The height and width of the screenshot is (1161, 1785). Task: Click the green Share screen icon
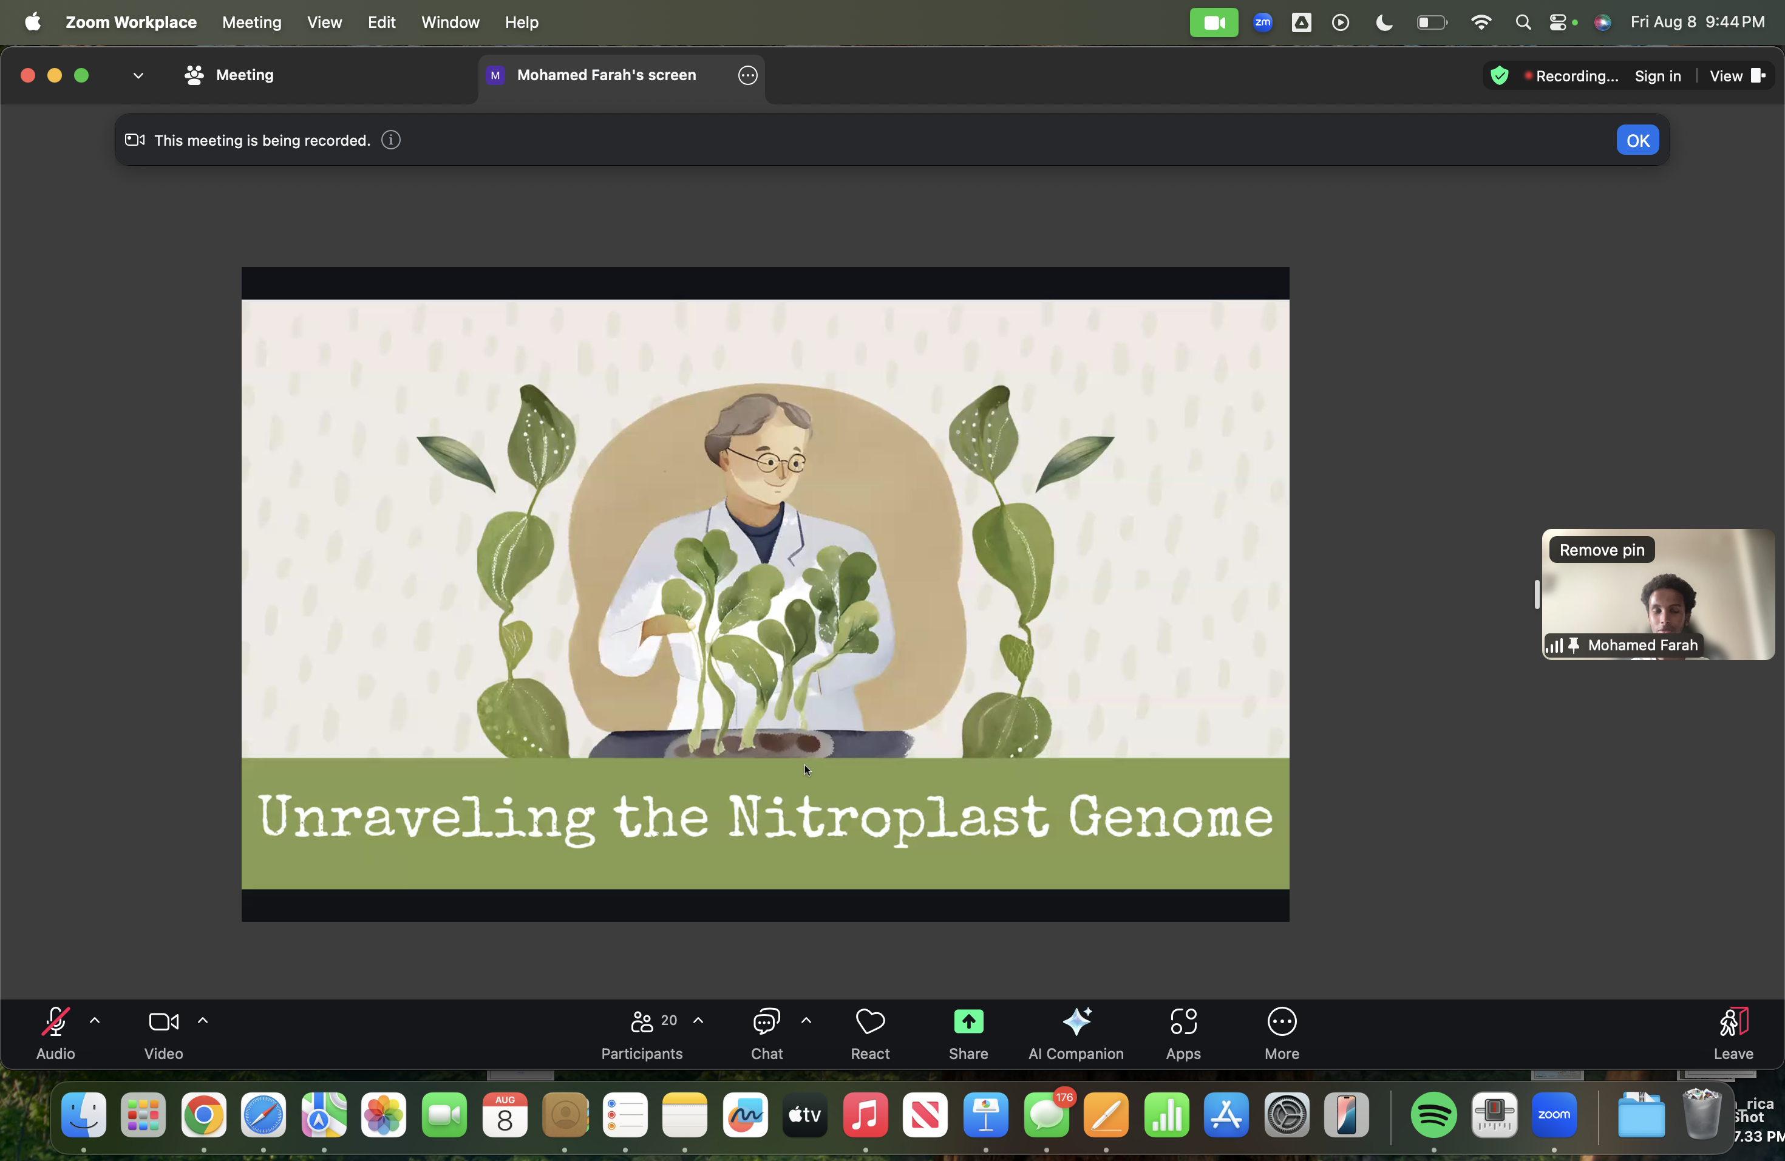click(x=968, y=1022)
